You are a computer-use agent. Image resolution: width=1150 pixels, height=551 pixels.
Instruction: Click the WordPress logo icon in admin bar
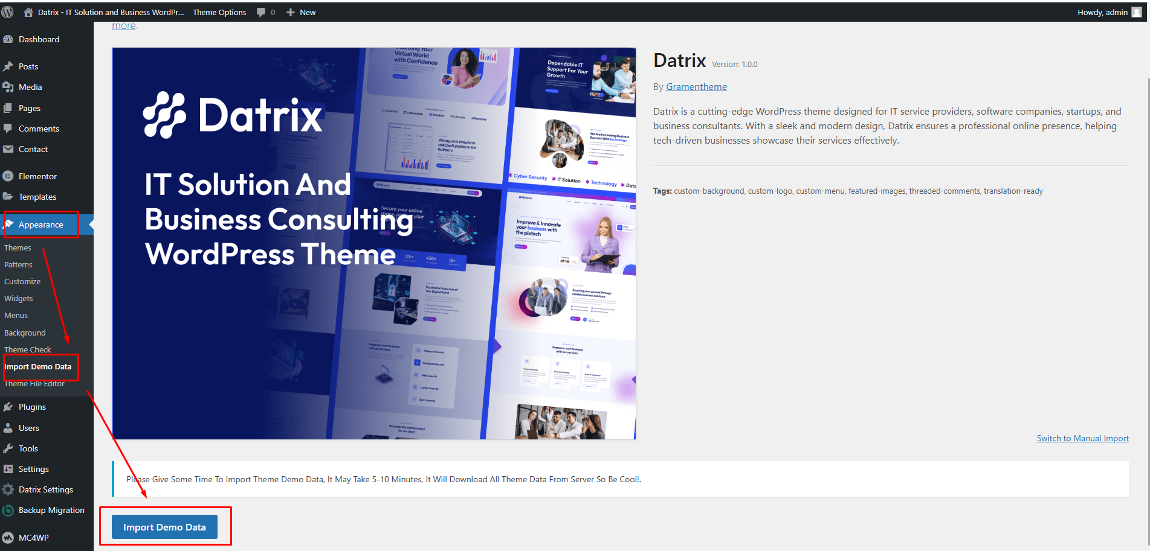(8, 12)
